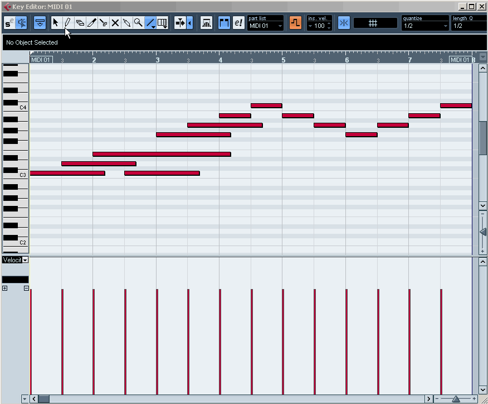Click the ins. vel. value 100
This screenshot has width=488, height=404.
pyautogui.click(x=319, y=26)
